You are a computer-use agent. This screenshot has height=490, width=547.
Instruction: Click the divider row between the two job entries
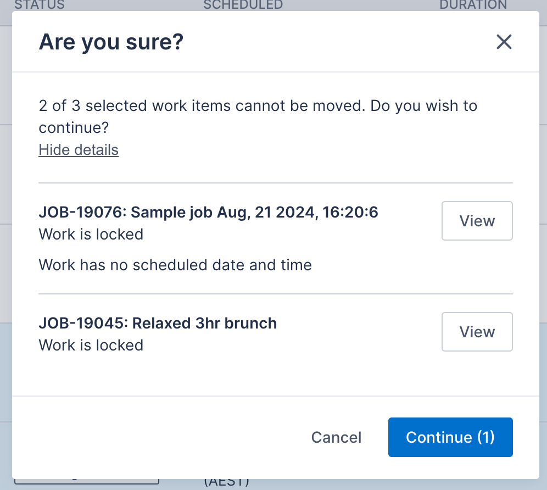coord(275,293)
